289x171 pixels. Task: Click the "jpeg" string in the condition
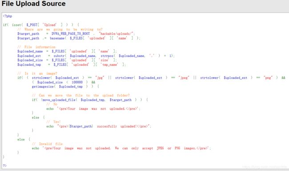tap(184, 78)
